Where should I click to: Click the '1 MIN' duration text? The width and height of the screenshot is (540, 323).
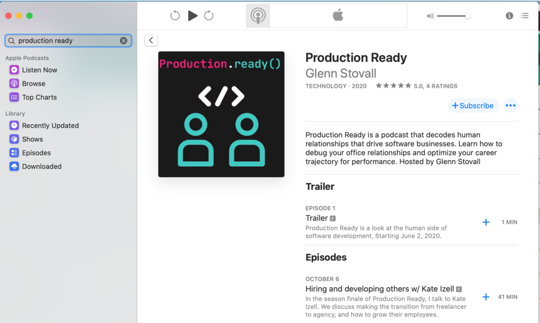(509, 223)
